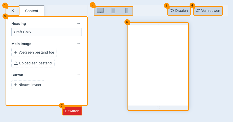This screenshot has height=122, width=233.
Task: Click Upload een bestand
Action: click(33, 63)
